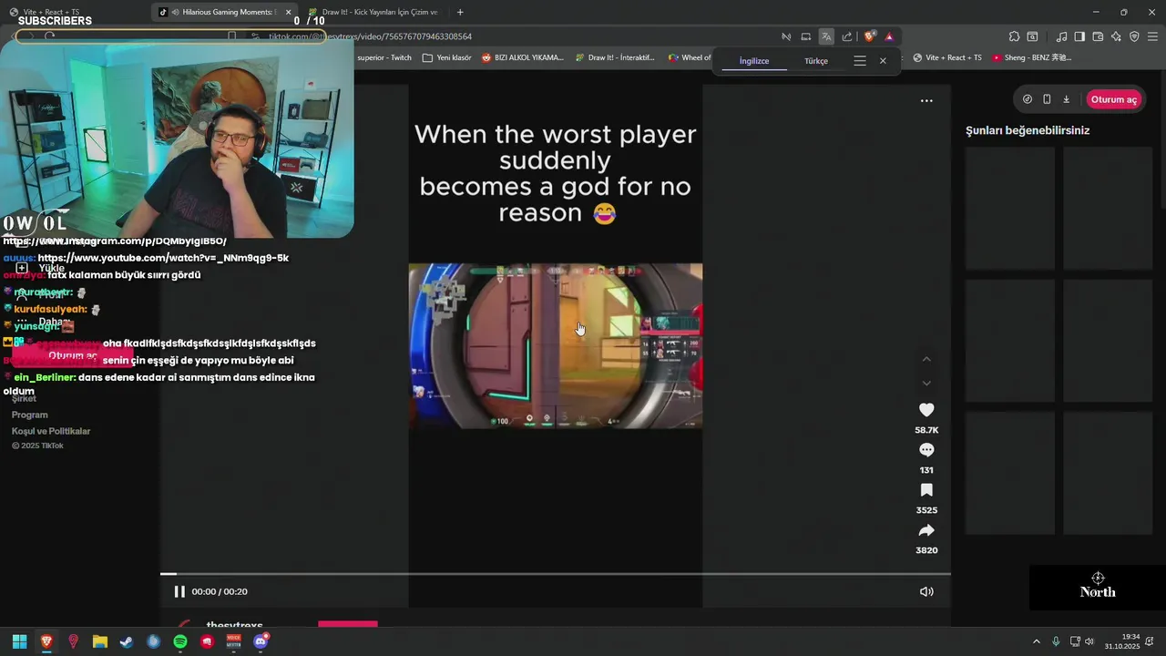This screenshot has height=656, width=1166.
Task: Click the Brave Rewards triangle icon
Action: tap(889, 36)
